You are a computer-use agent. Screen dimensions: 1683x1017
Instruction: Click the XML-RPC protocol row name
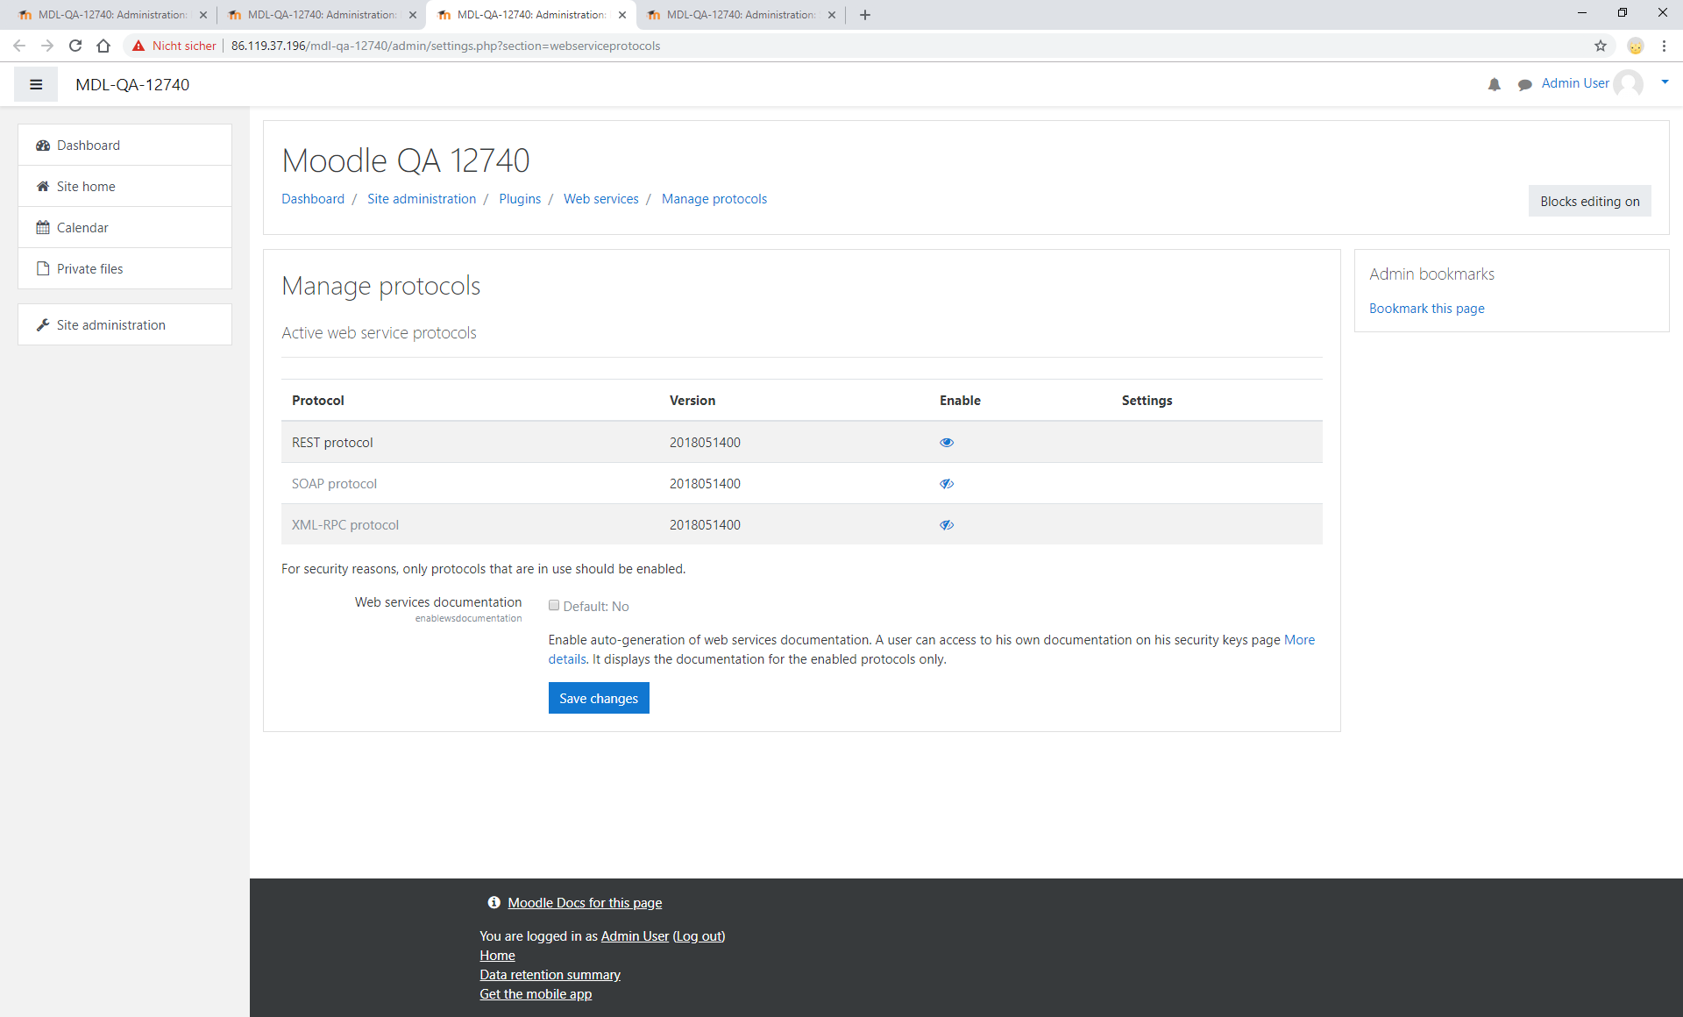[345, 525]
